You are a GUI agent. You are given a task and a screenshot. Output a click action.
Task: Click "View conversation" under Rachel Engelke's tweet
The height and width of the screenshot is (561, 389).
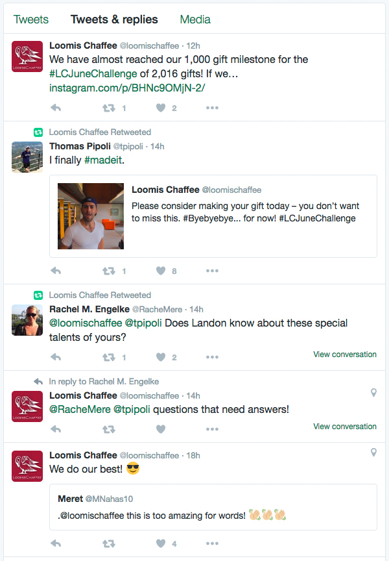[344, 355]
